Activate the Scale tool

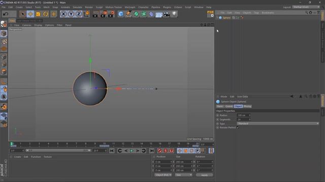click(x=38, y=14)
